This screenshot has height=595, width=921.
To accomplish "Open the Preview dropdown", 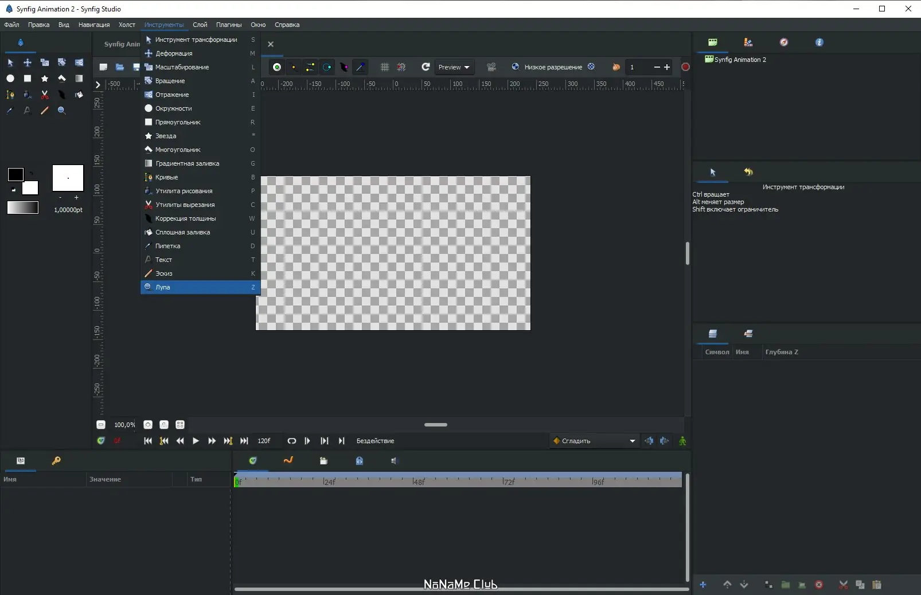I will coord(454,67).
